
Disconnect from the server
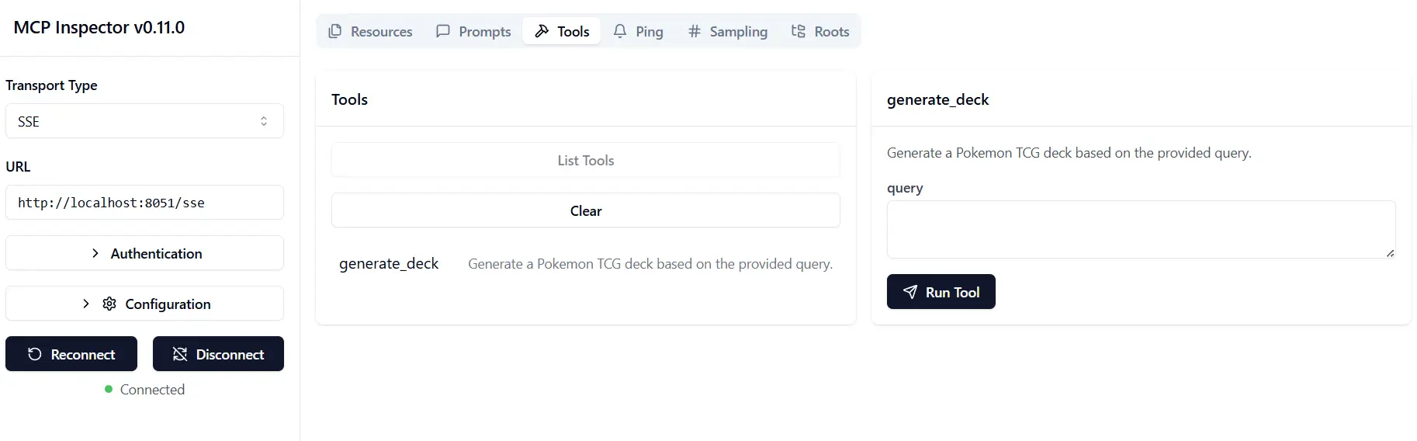218,354
